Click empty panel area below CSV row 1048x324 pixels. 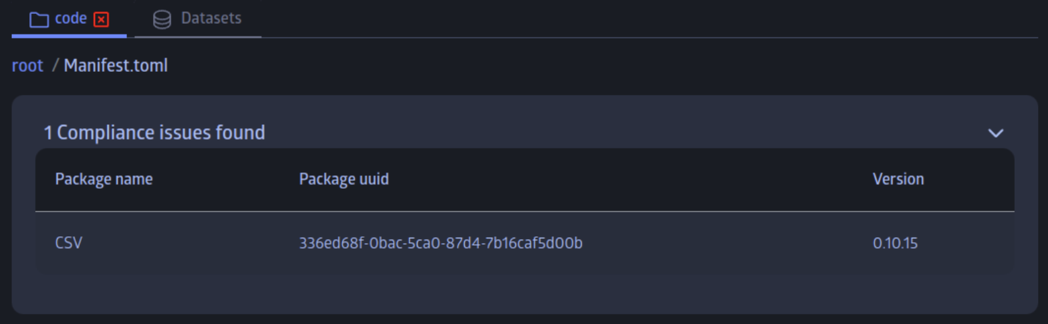(524, 293)
